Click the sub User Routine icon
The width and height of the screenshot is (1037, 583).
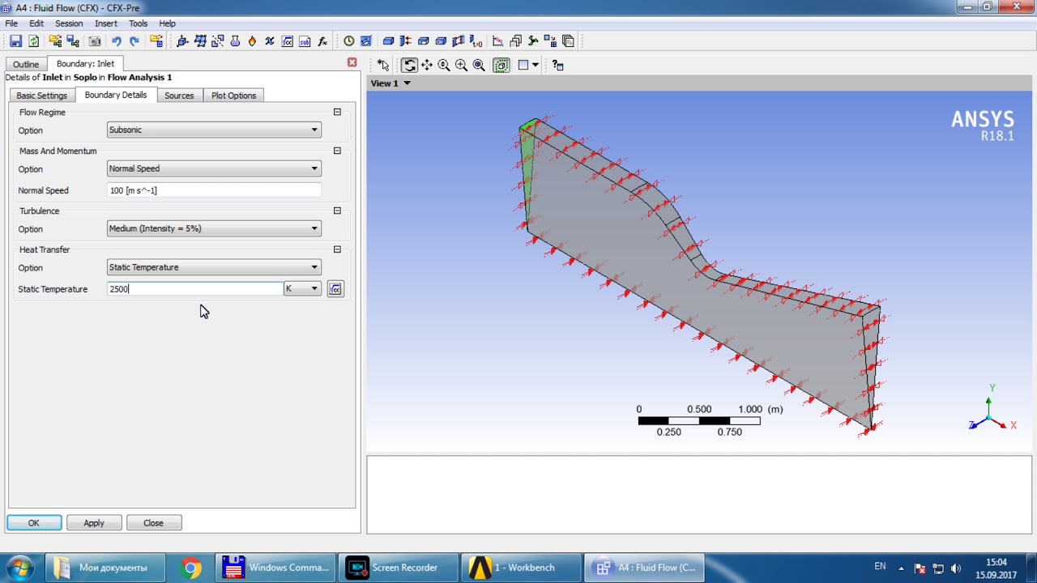pyautogui.click(x=305, y=41)
